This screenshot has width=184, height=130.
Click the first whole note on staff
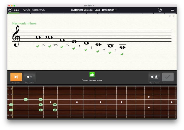tap(38, 37)
